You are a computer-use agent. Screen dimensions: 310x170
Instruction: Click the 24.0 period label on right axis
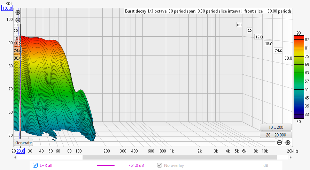click(x=278, y=51)
